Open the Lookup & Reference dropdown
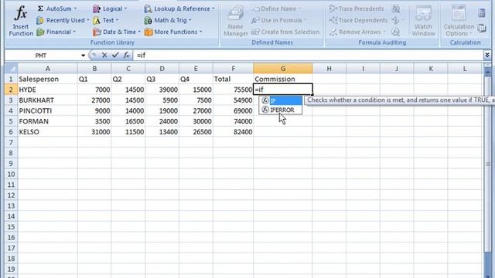Image resolution: width=495 pixels, height=278 pixels. [179, 8]
